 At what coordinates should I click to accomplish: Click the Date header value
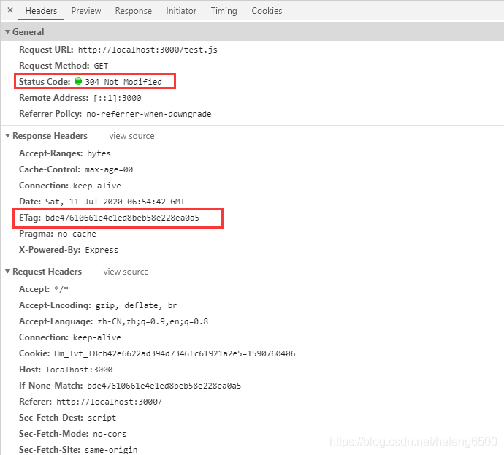pos(115,202)
